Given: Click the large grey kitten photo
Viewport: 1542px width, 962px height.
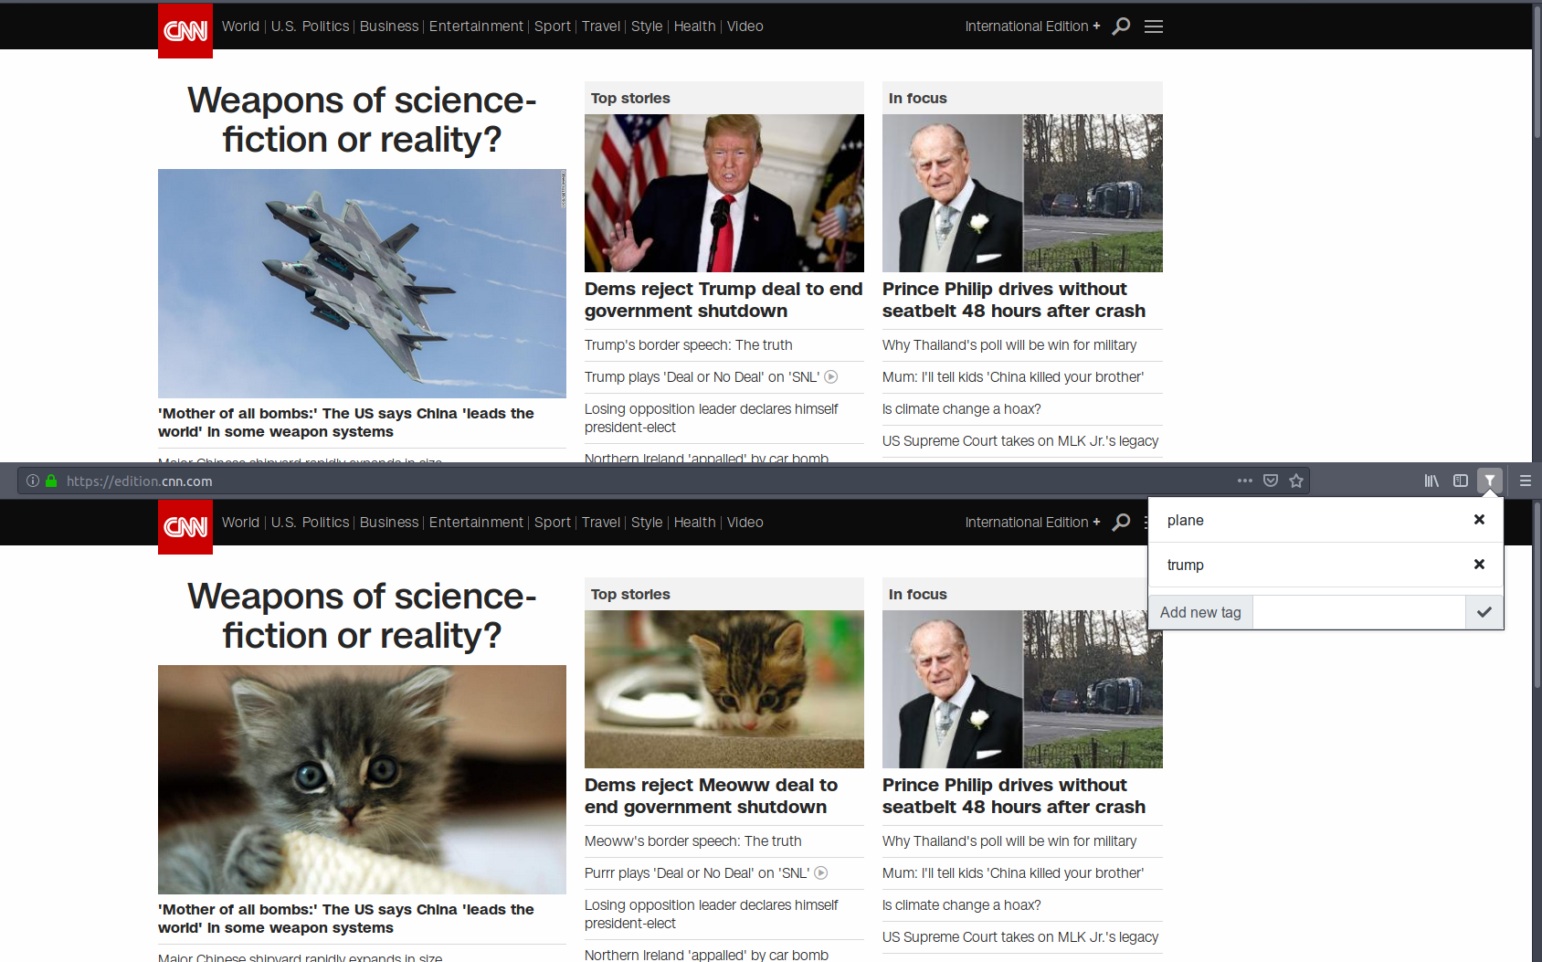Looking at the screenshot, I should click(362, 779).
